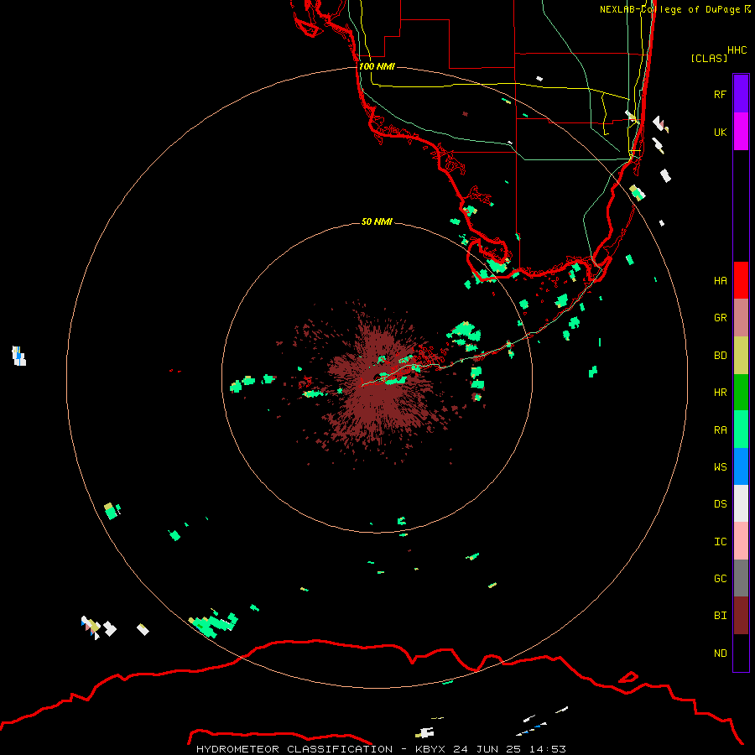The height and width of the screenshot is (755, 755).
Task: Click the HA red legend swatch
Action: click(741, 280)
